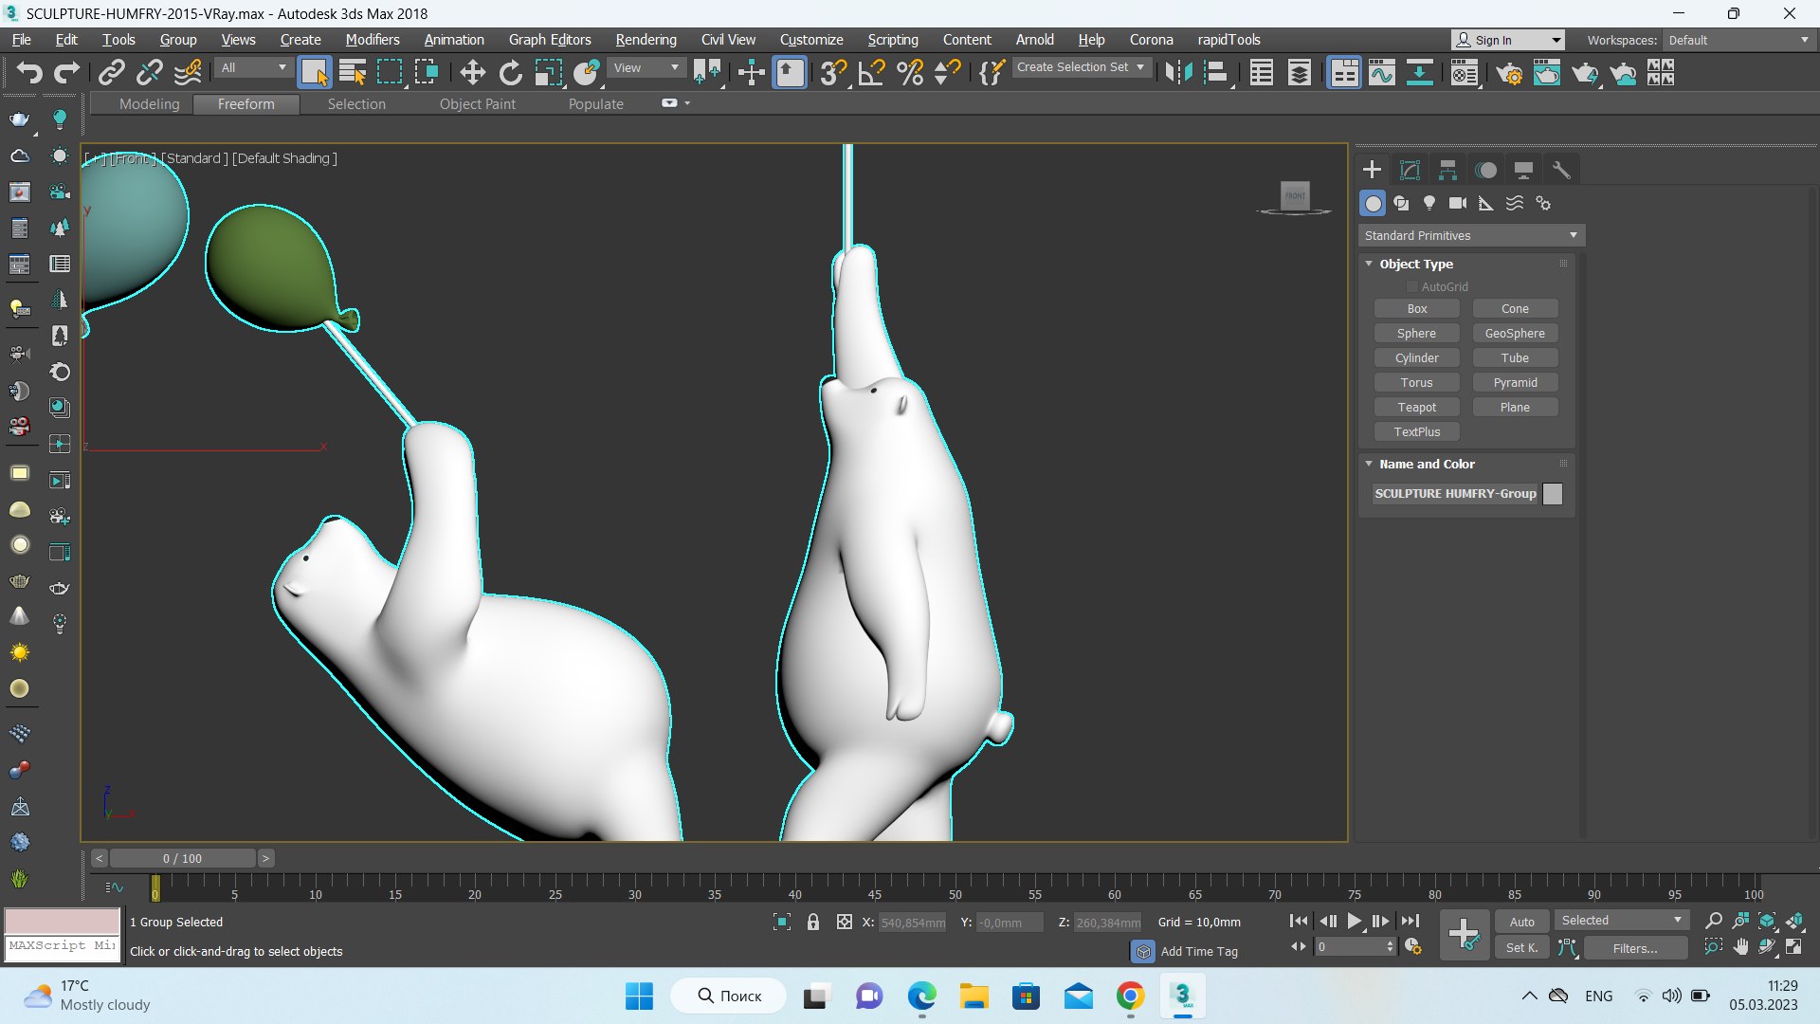Choose the Select and Scale tool
The height and width of the screenshot is (1024, 1820).
point(548,72)
